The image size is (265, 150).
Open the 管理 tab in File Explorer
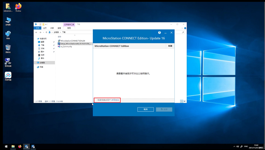click(69, 28)
